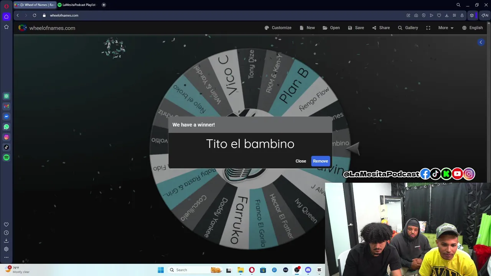Open browsing history clock icon

(x=6, y=233)
